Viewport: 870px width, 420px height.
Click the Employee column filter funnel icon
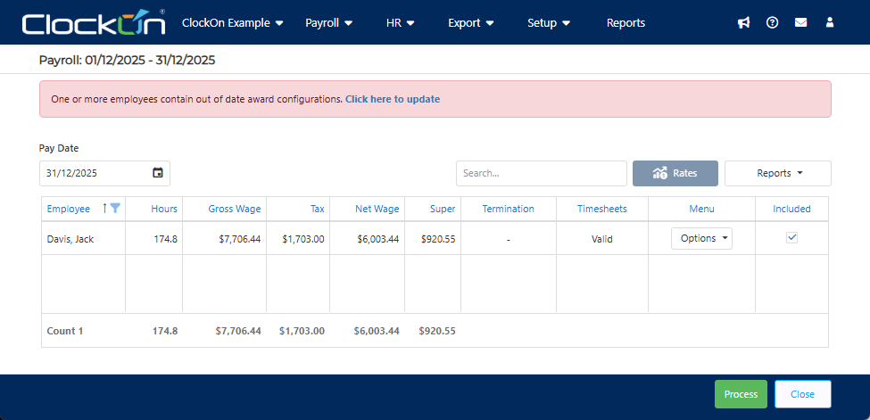click(x=115, y=208)
